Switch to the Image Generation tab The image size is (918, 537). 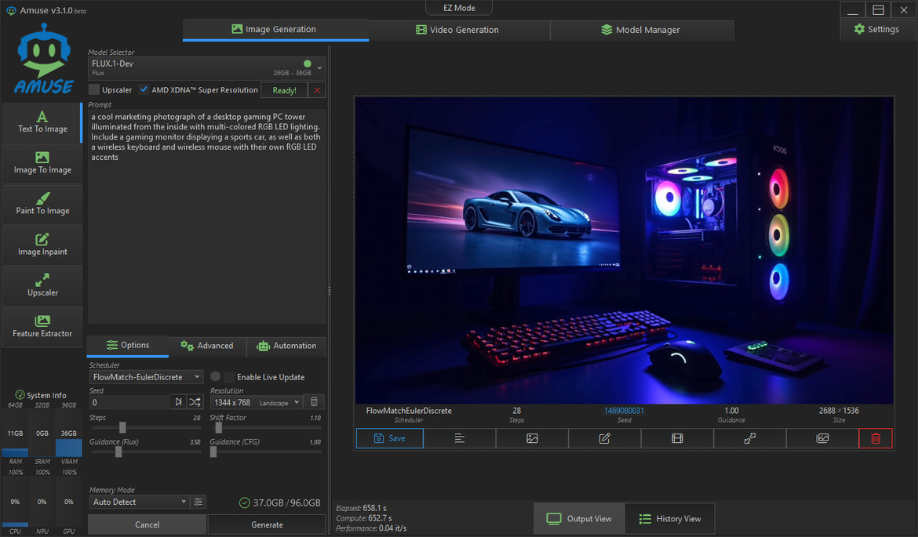(275, 29)
